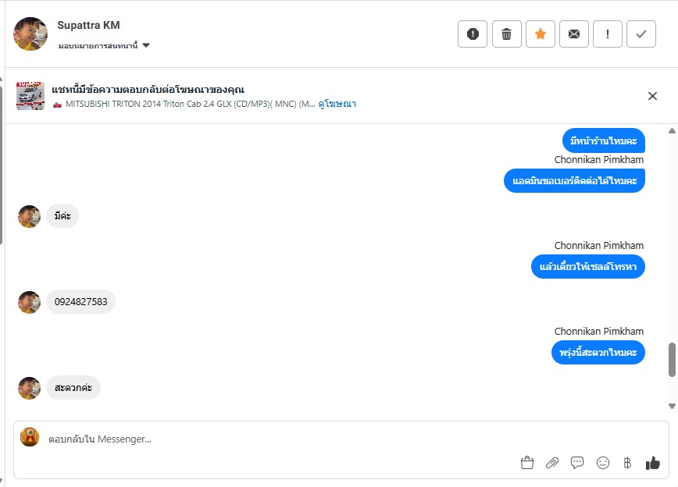Open the emoji picker
This screenshot has width=678, height=487.
(x=602, y=463)
